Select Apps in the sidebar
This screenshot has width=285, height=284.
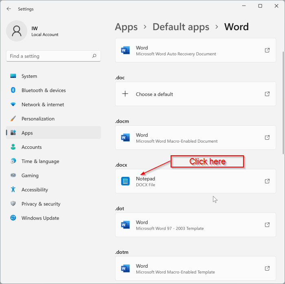[53, 133]
